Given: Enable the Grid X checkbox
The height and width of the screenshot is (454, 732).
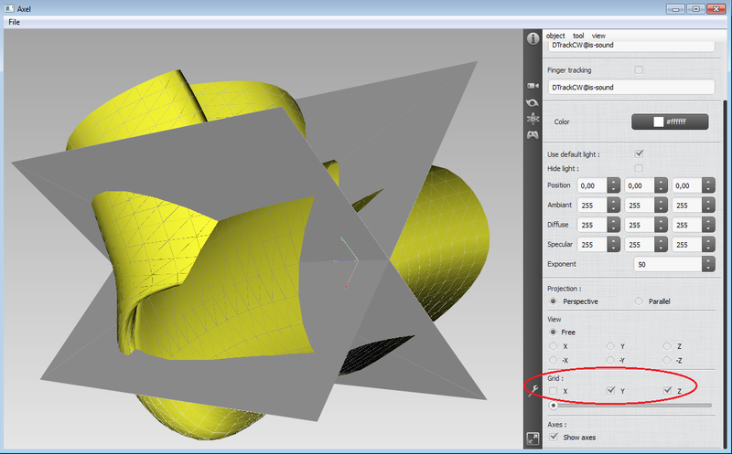Looking at the screenshot, I should [553, 391].
